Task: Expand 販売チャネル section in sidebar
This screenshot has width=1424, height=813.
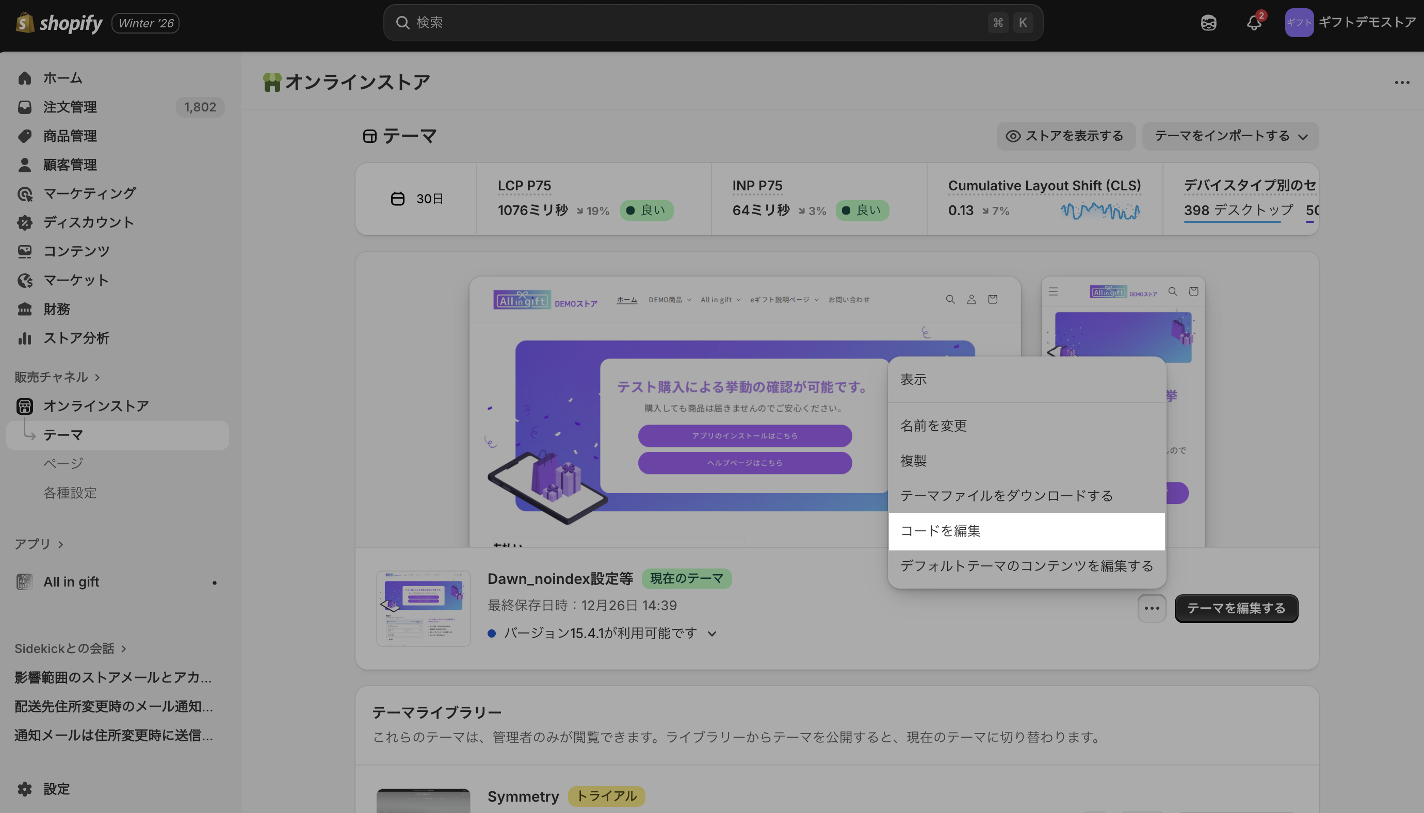Action: click(x=56, y=377)
